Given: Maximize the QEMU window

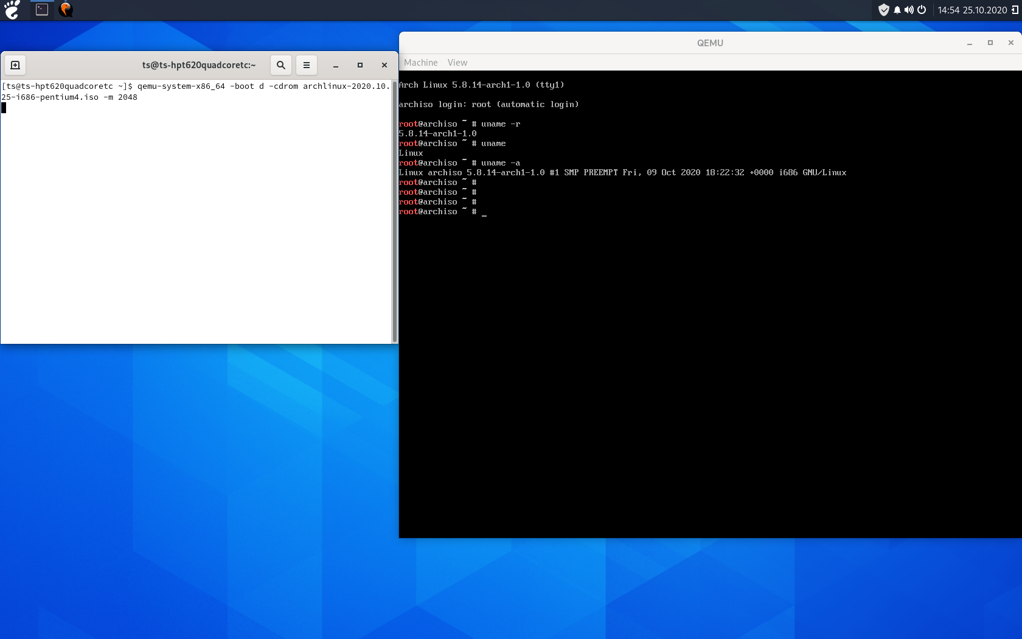Looking at the screenshot, I should (990, 43).
